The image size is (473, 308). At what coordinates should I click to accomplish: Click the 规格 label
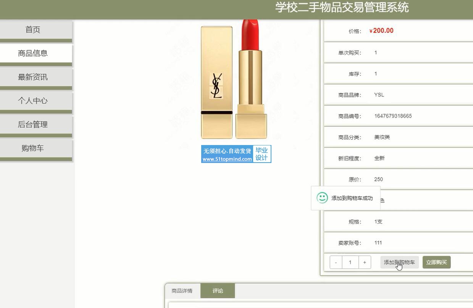pyautogui.click(x=355, y=222)
